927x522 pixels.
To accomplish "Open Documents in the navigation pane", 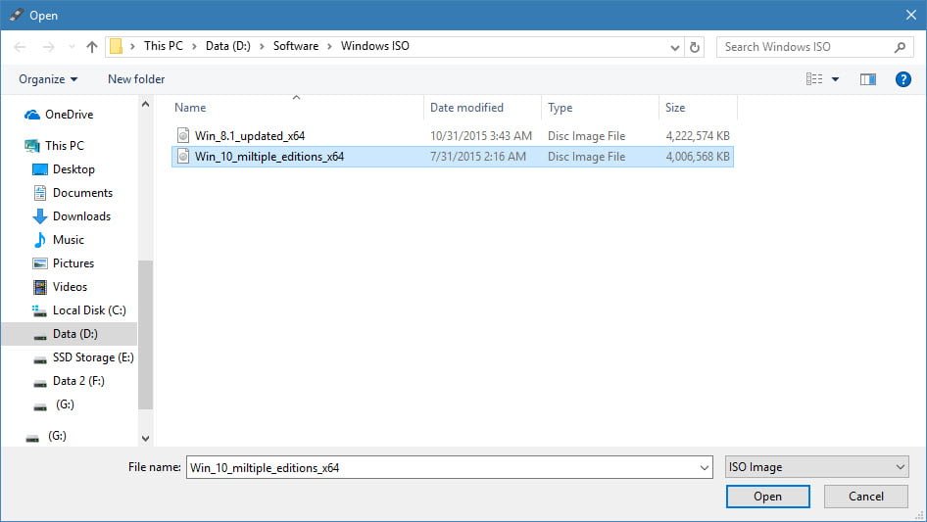I will (x=82, y=193).
